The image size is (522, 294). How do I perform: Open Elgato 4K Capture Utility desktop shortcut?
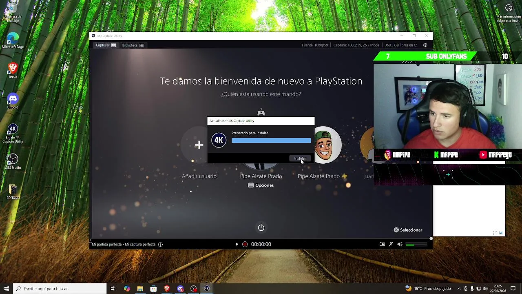coord(13,134)
